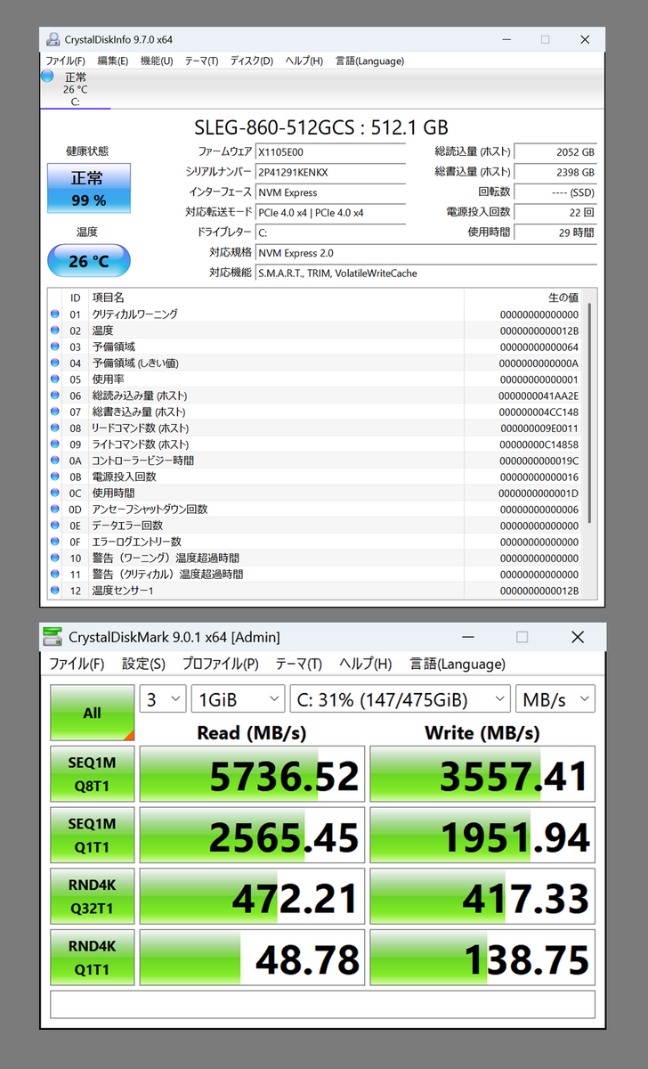Viewport: 648px width, 1069px height.
Task: Click the status orb for 総読み込み量 (ホスト) row
Action: (x=55, y=396)
